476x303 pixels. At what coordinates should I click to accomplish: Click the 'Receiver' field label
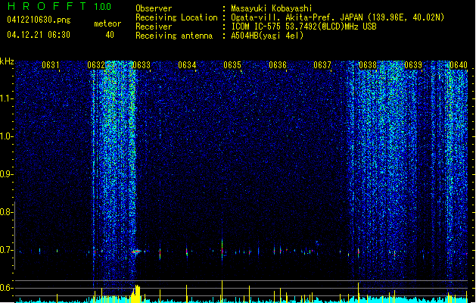(154, 27)
